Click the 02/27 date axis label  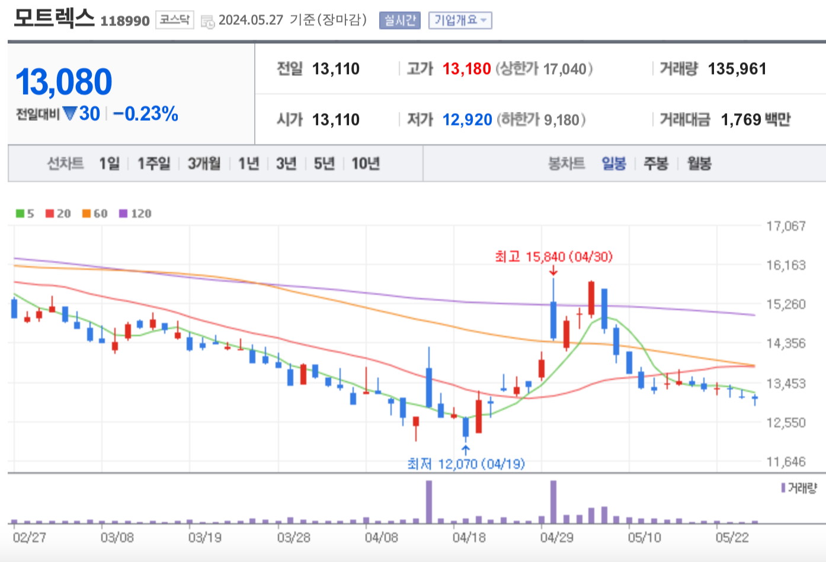point(29,538)
